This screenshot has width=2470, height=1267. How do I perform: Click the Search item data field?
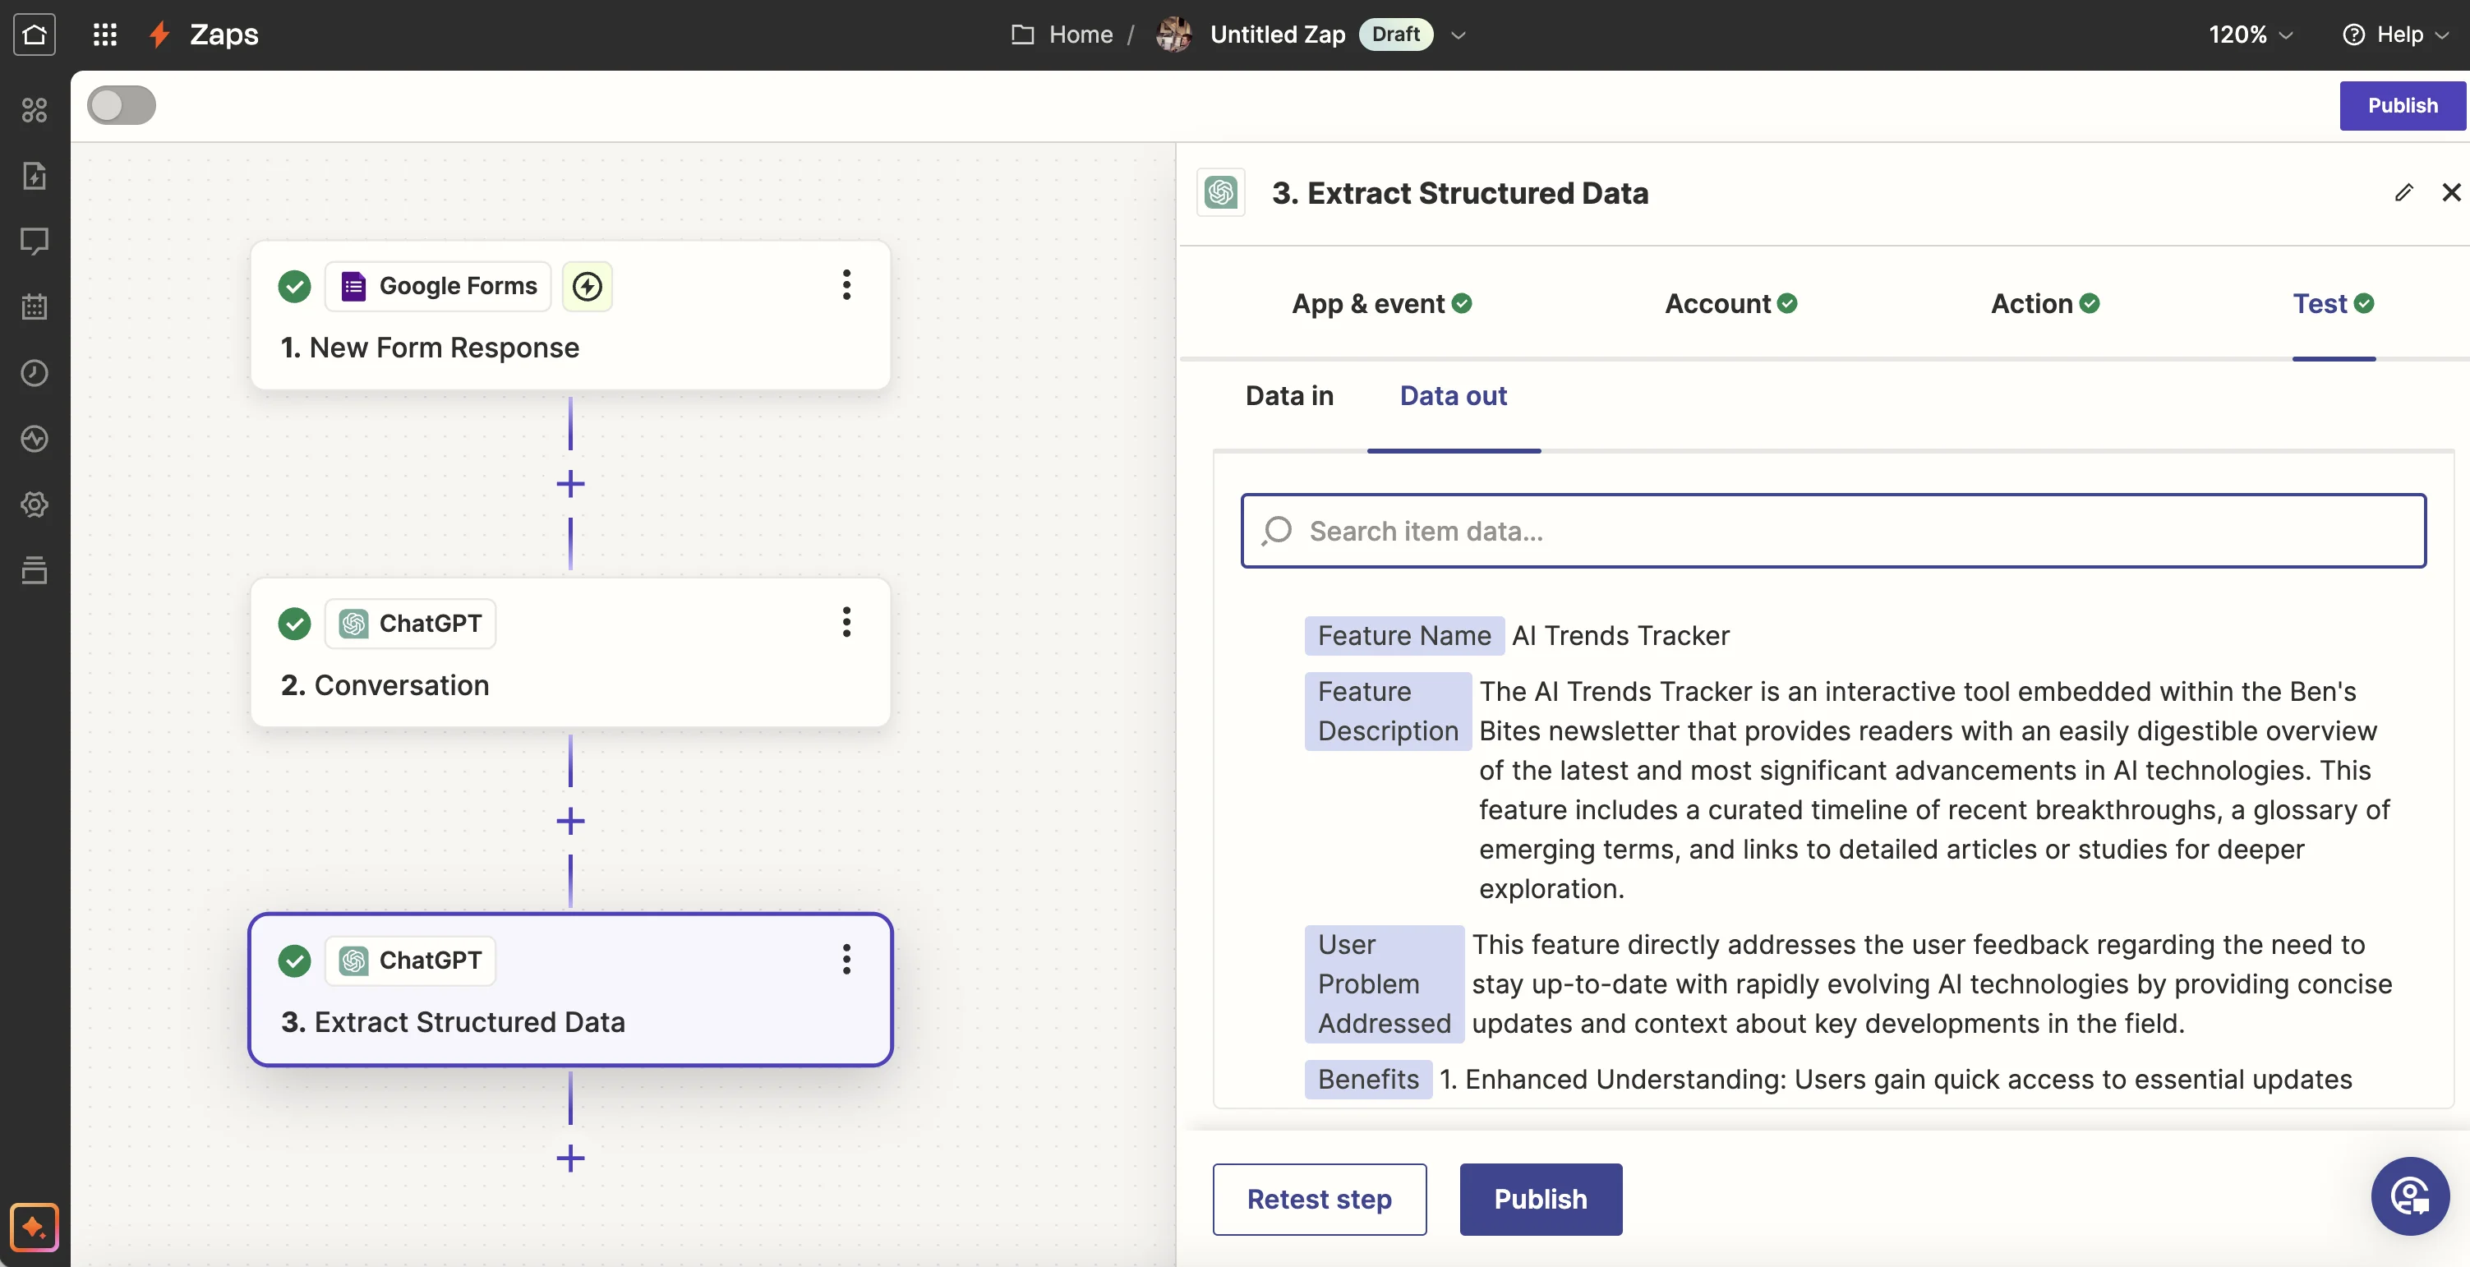(x=1832, y=531)
